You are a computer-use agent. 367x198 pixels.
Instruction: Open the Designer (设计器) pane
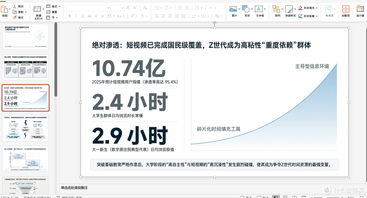click(x=360, y=9)
